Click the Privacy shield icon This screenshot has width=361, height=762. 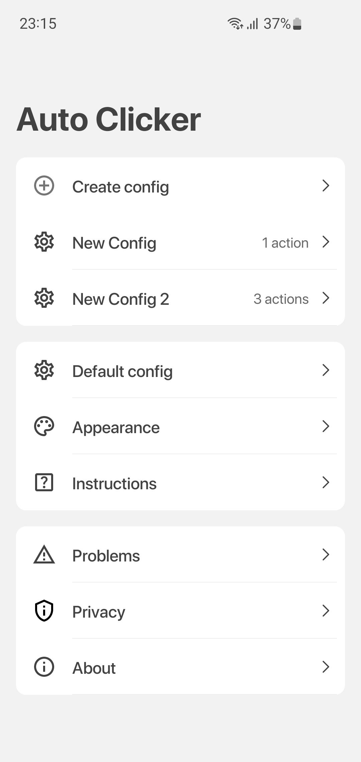(44, 611)
